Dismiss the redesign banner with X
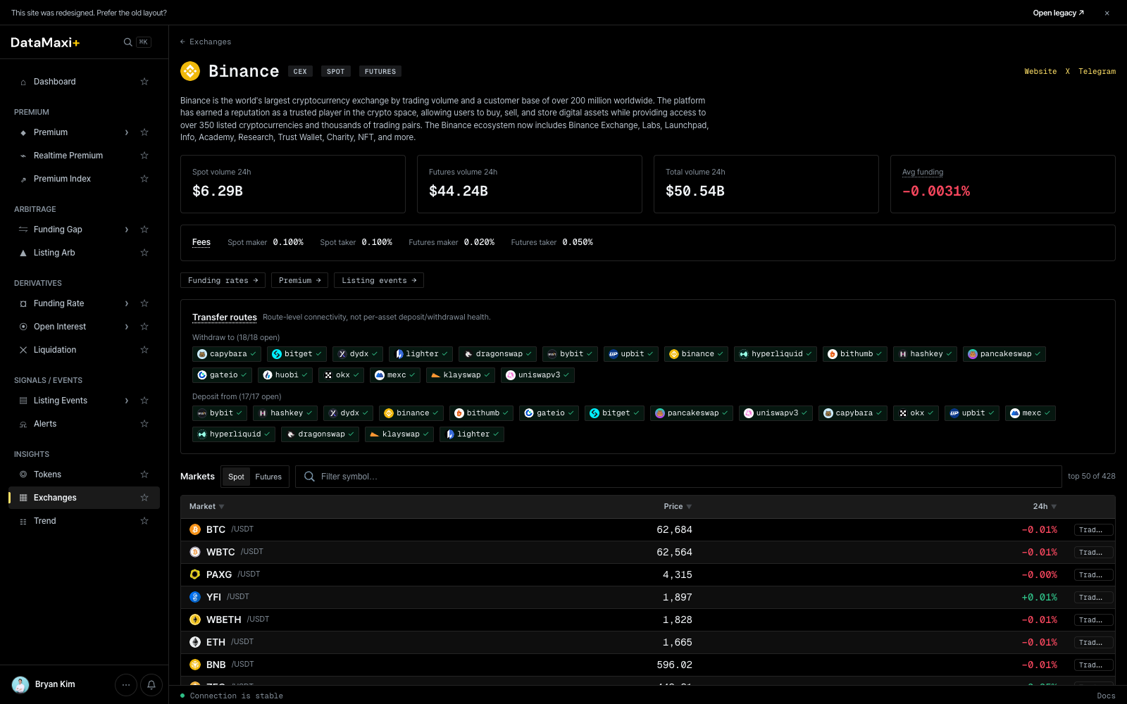Image resolution: width=1127 pixels, height=704 pixels. (1107, 13)
